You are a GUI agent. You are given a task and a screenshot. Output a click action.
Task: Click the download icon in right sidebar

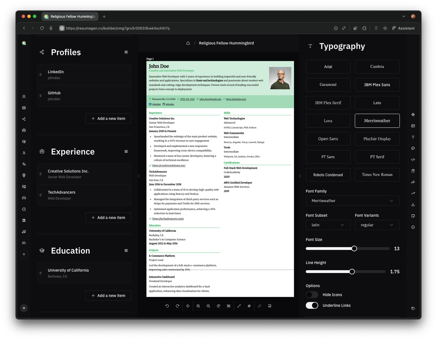click(413, 205)
